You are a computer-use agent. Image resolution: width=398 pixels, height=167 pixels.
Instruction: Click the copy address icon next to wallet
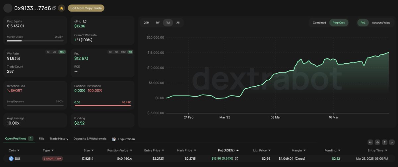click(54, 8)
